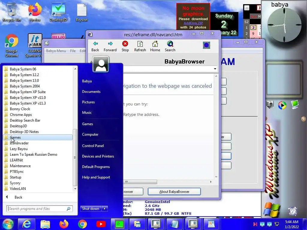Open Babya Menu in background window

pos(56,51)
